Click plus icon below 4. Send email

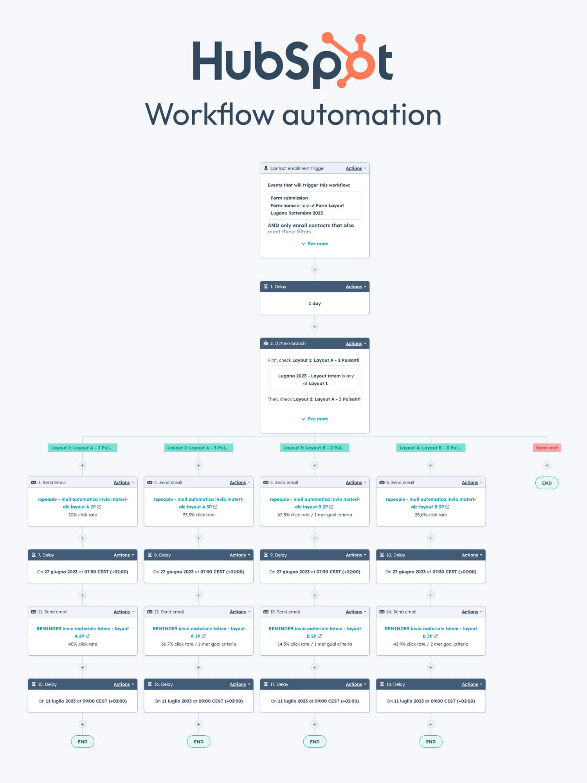coord(199,538)
